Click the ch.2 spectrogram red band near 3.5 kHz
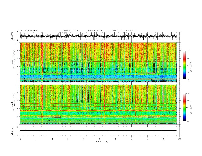This screenshot has width=202, height=156. 98,110
